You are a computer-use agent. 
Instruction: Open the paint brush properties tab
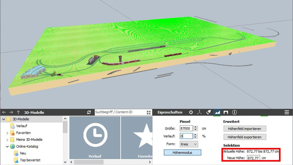click(x=209, y=112)
